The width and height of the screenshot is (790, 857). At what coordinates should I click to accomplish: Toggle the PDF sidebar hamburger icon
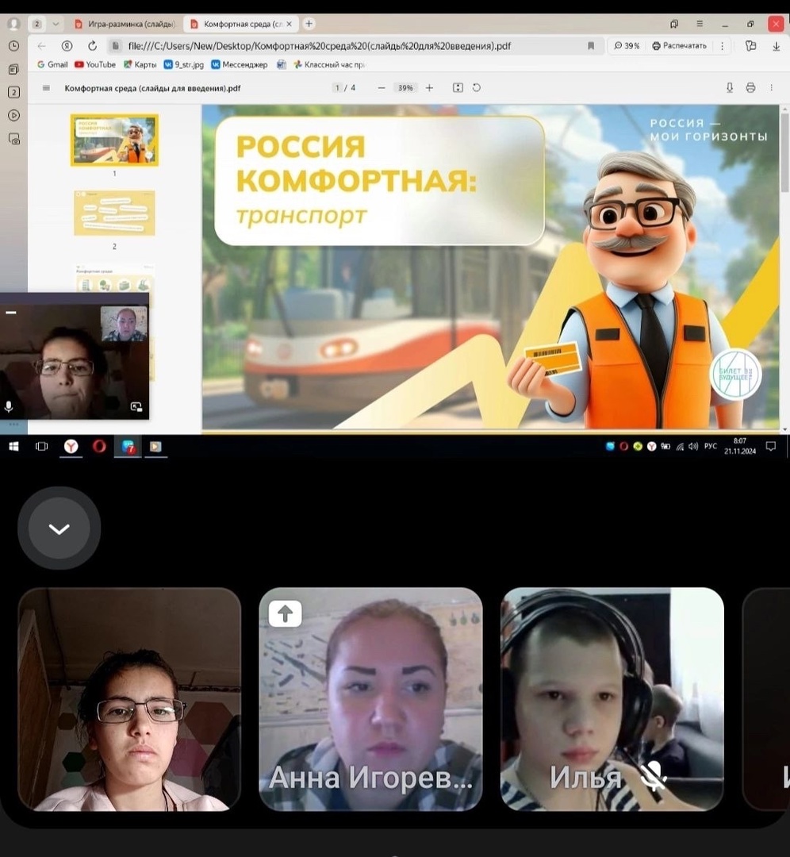(x=47, y=88)
